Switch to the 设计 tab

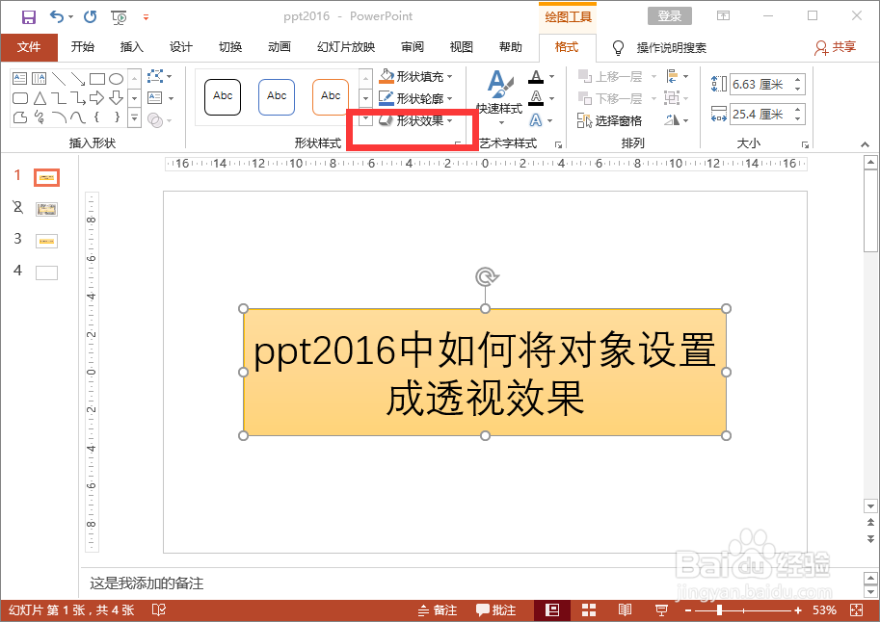(180, 47)
